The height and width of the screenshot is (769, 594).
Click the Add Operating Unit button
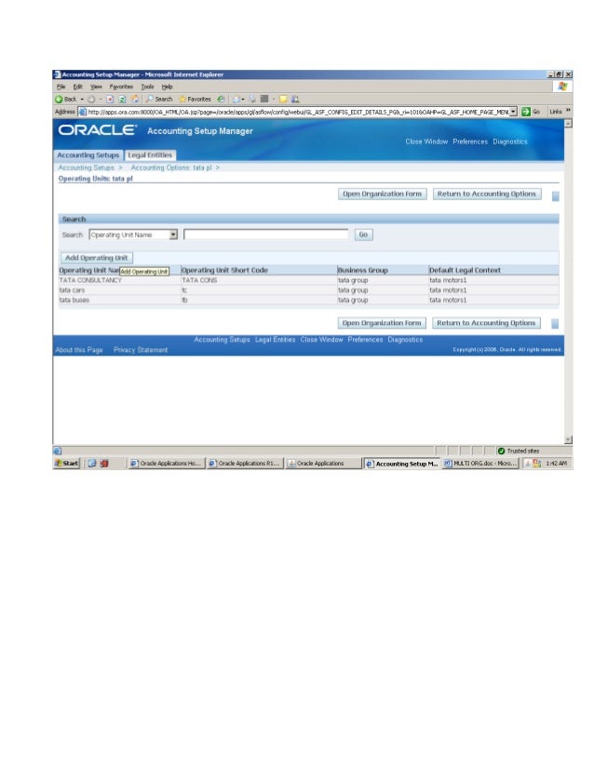pyautogui.click(x=97, y=258)
